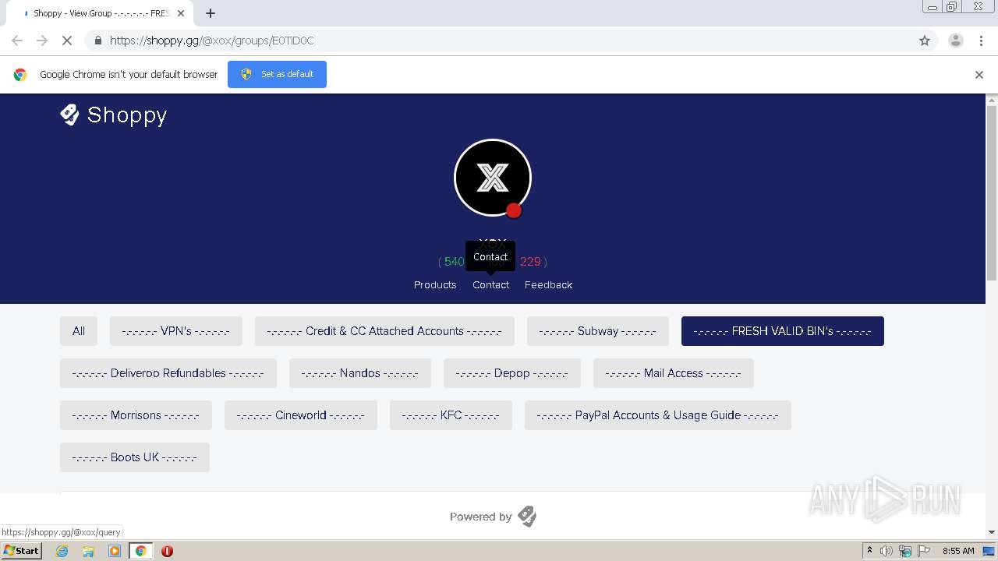The width and height of the screenshot is (998, 561).
Task: Click the show desktop button
Action: click(989, 551)
